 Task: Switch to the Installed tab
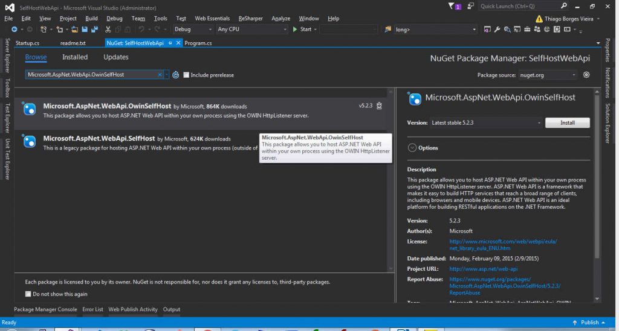point(75,57)
